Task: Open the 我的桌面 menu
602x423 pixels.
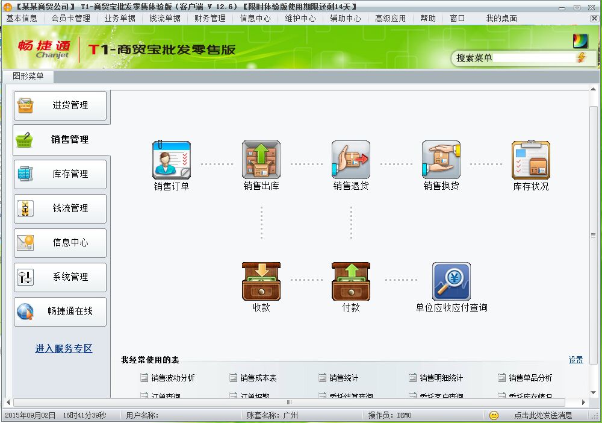Action: pos(501,18)
